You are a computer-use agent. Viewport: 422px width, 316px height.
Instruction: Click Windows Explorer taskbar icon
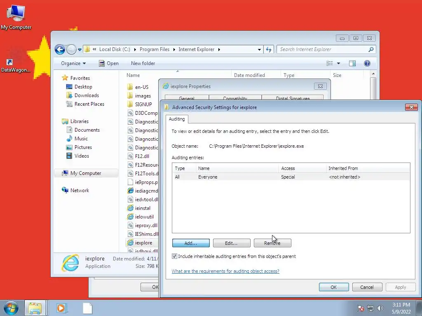tap(35, 308)
